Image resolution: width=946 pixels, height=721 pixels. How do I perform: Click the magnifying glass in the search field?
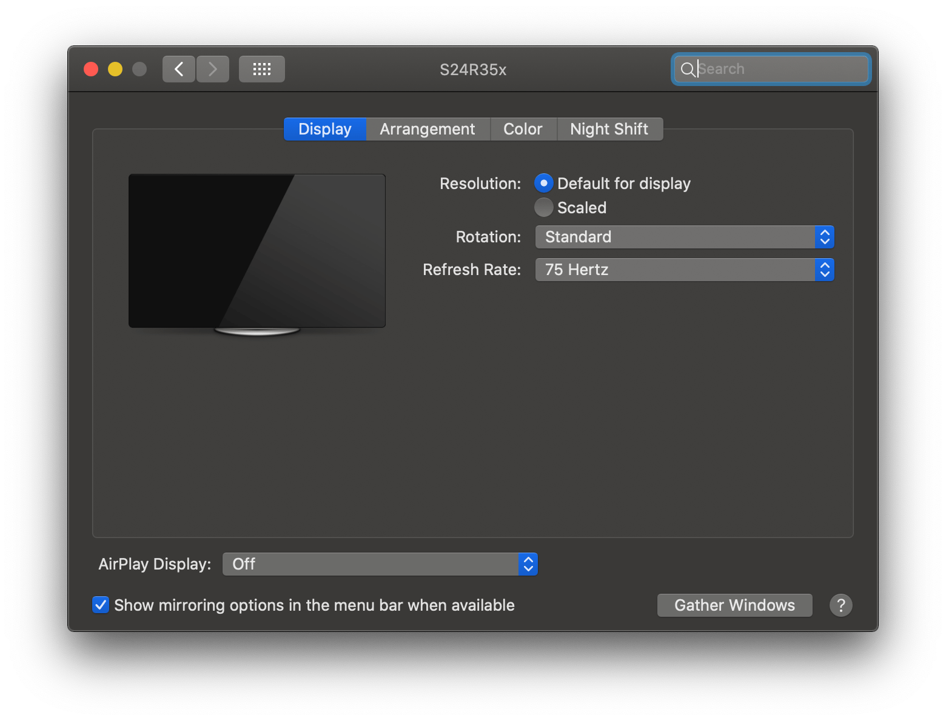pyautogui.click(x=688, y=69)
